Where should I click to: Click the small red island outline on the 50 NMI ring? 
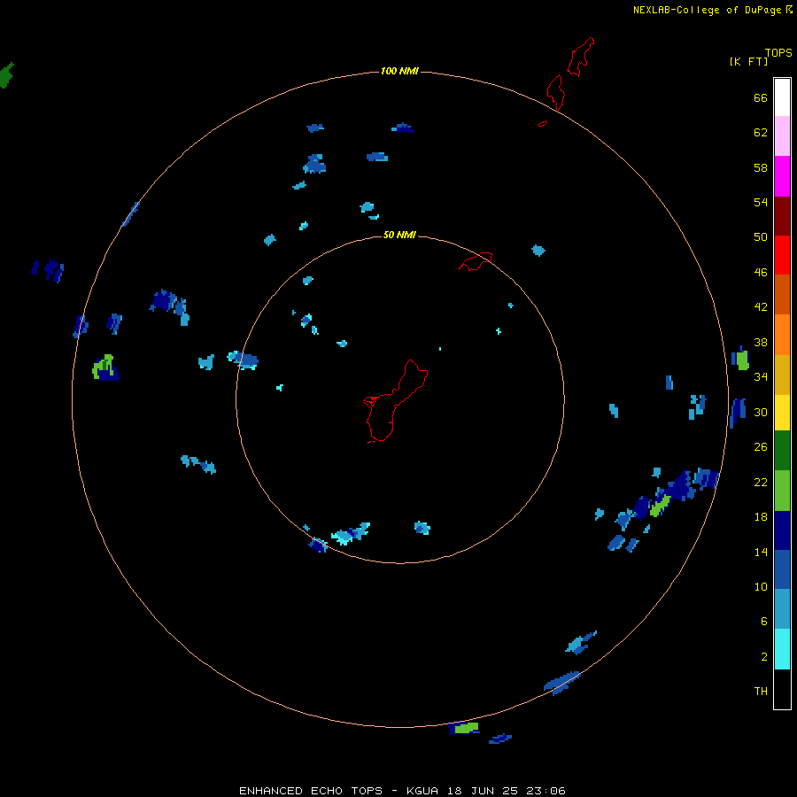point(476,261)
